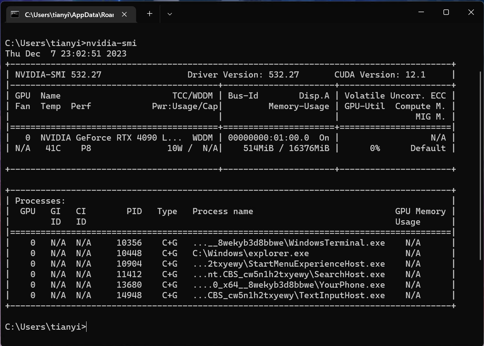Click the YourPhone.exe process entry
Image resolution: width=484 pixels, height=346 pixels.
pos(289,285)
